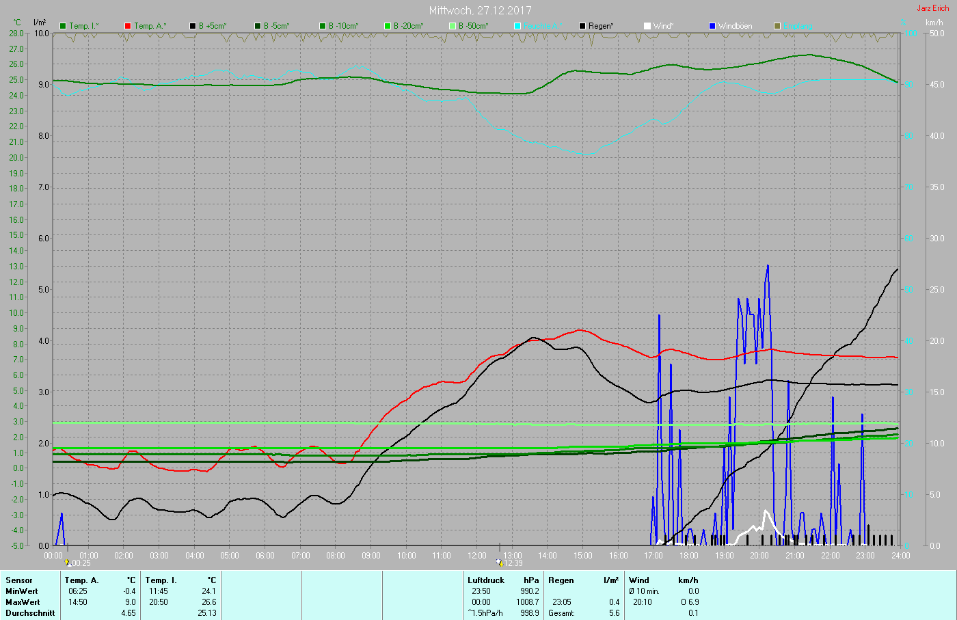Screen dimensions: 957x620
Task: Click the 'B -10cm*' legend label
Action: pyautogui.click(x=344, y=26)
